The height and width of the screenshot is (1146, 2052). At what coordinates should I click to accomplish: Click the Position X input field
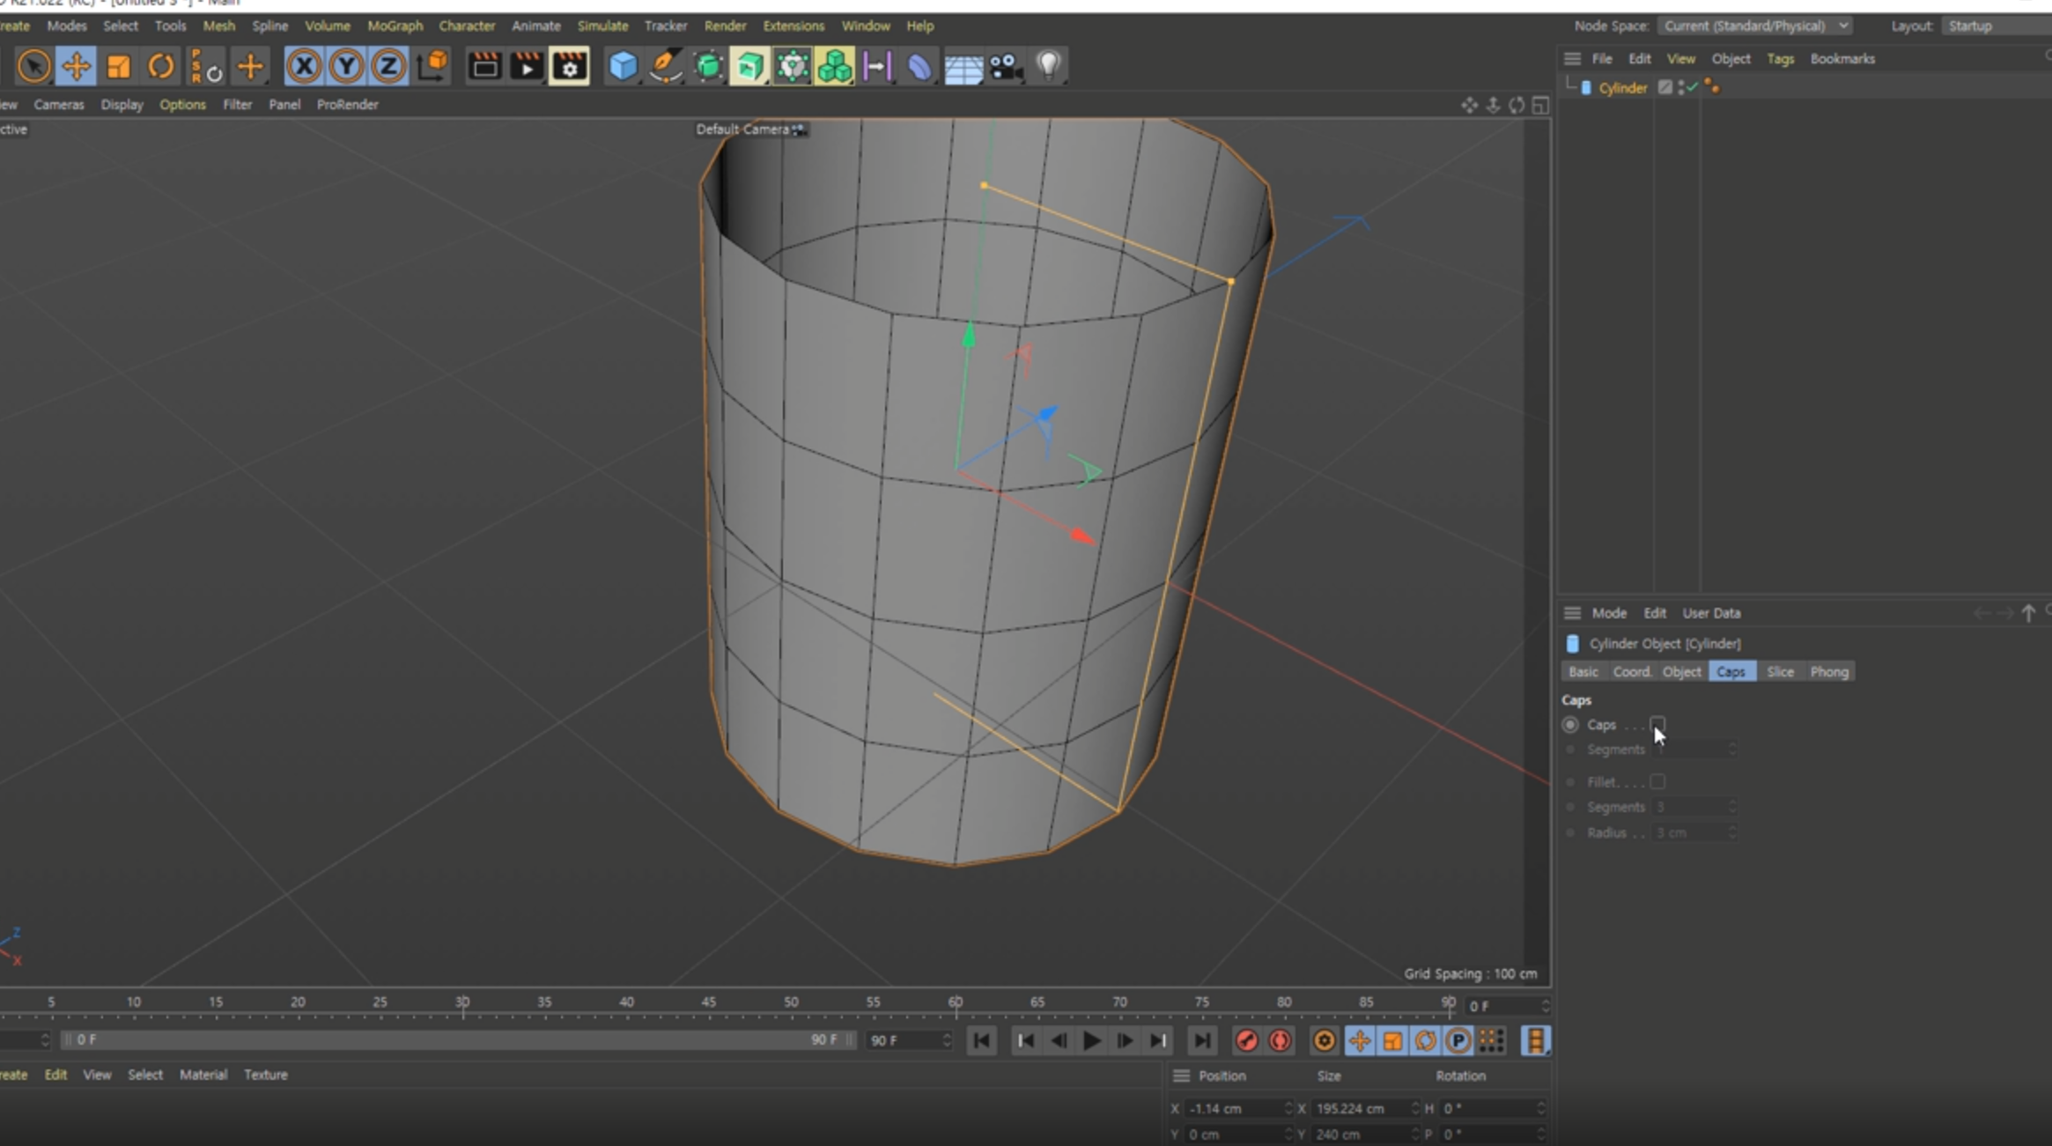1231,1108
